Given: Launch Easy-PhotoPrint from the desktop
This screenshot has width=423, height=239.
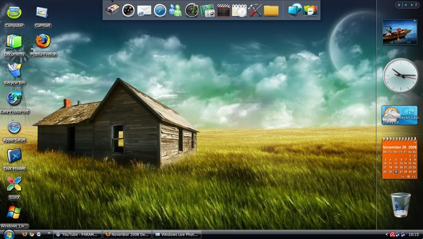Looking at the screenshot, I should tap(14, 99).
